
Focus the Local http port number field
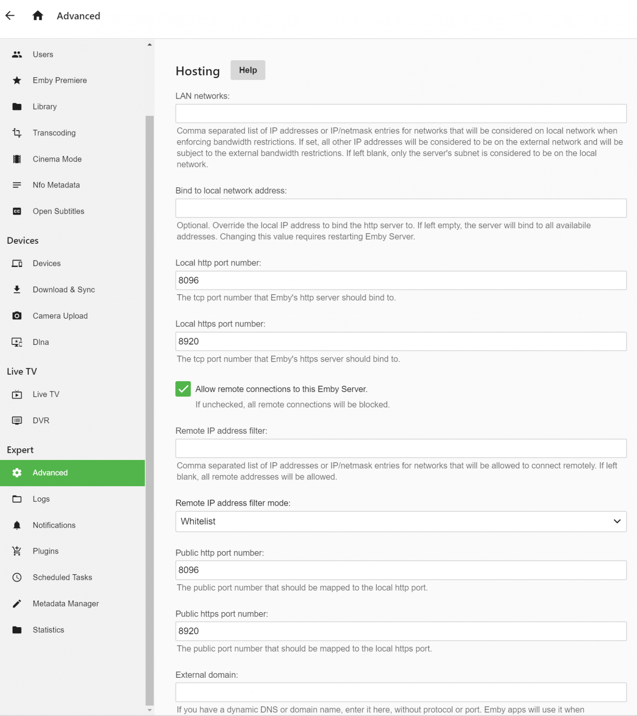pos(401,280)
